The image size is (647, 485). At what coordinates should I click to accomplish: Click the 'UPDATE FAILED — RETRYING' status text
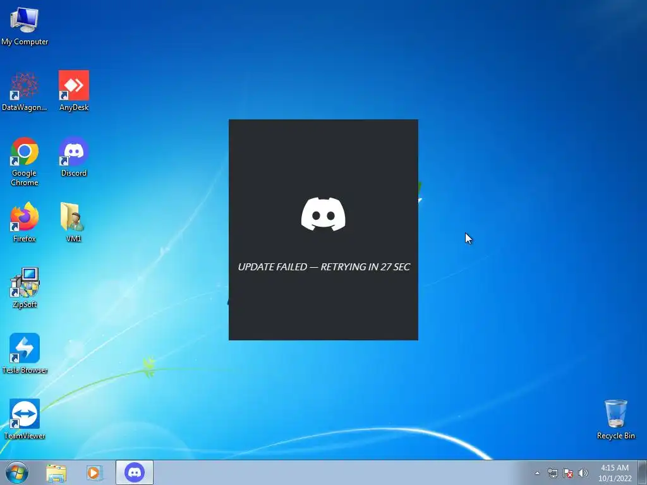323,267
